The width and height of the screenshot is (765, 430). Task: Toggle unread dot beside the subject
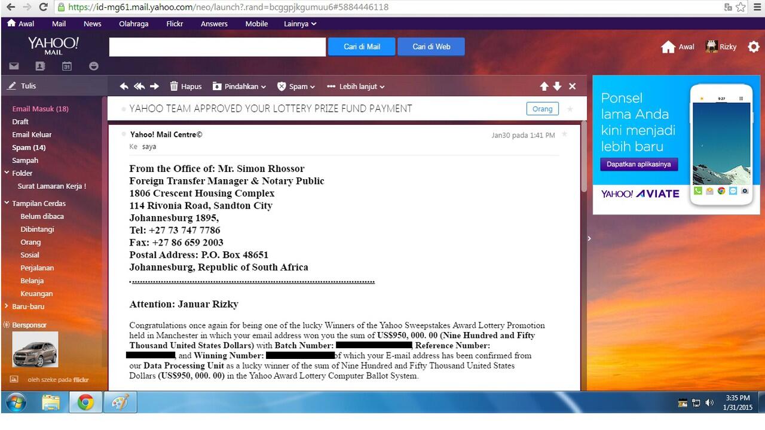point(124,109)
